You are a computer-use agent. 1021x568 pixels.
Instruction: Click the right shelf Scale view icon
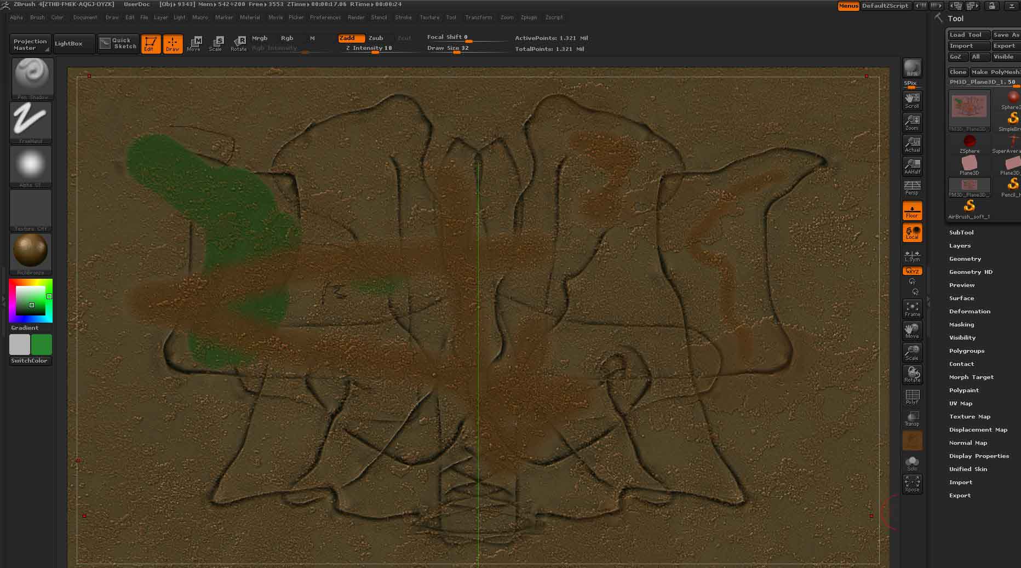[x=912, y=353]
